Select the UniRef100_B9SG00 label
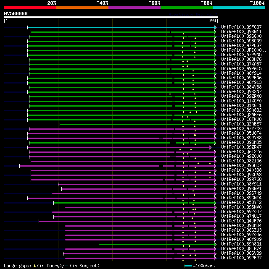This screenshot has height=269, width=269. pyautogui.click(x=241, y=36)
